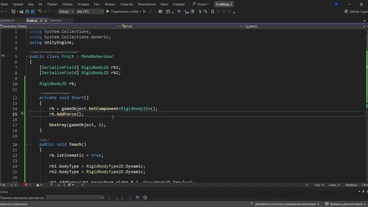
Task: Click the green Подключить к Unity play button
Action: [x=122, y=11]
